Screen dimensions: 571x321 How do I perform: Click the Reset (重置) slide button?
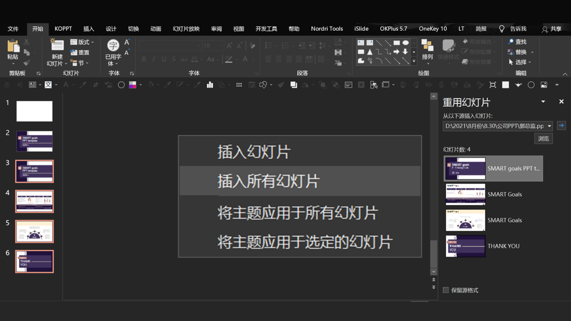click(80, 52)
